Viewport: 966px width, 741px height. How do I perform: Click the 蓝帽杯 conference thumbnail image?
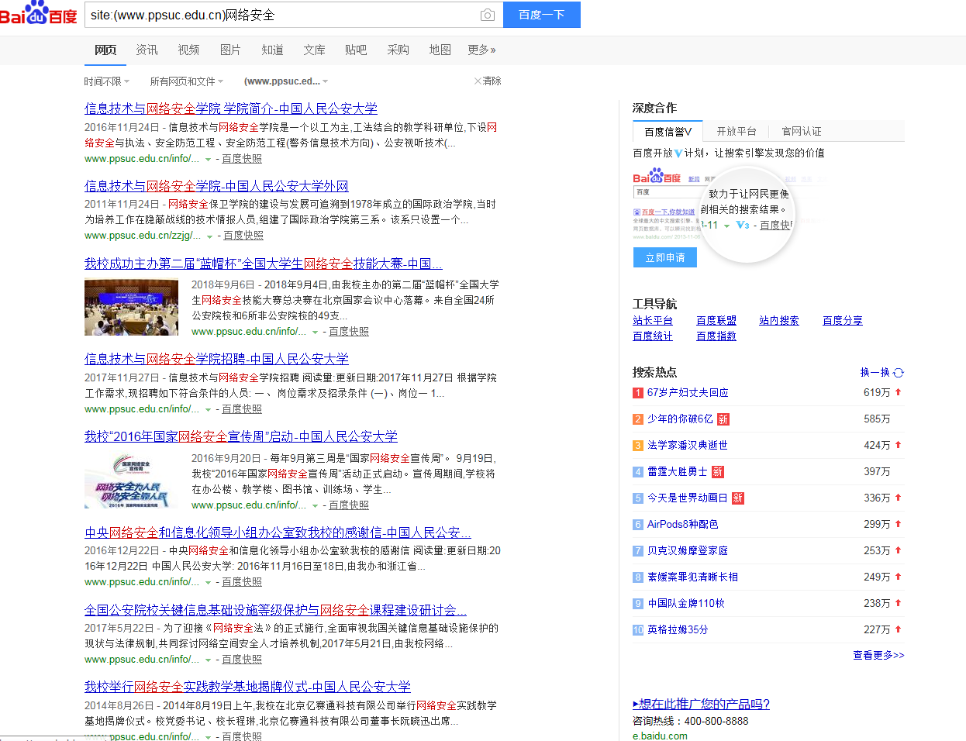point(132,307)
